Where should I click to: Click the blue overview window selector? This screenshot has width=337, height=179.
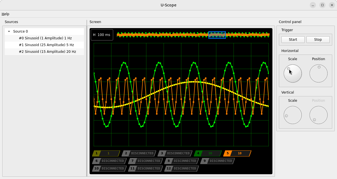tap(217, 35)
